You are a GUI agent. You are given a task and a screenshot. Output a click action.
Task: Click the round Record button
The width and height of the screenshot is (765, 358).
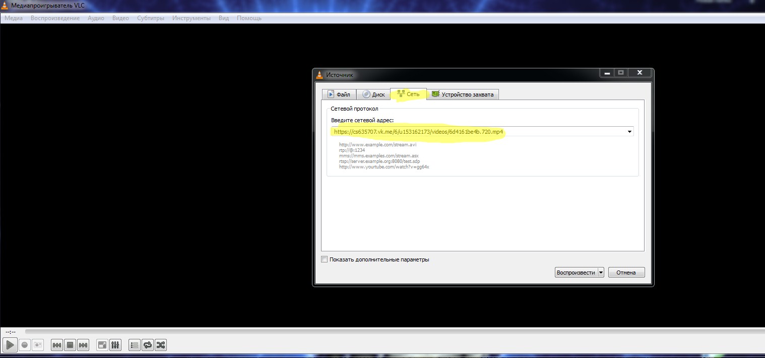24,345
